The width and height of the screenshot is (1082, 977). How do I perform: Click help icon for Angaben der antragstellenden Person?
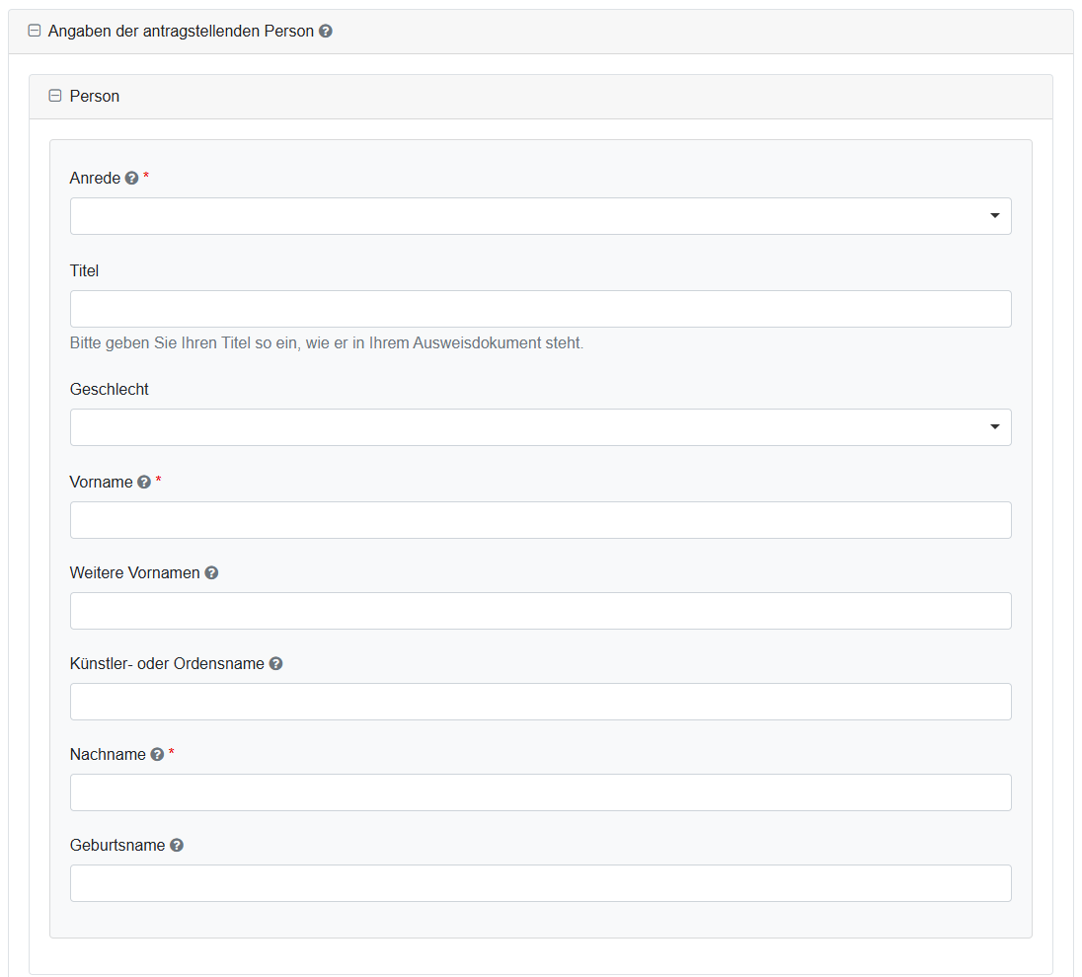[326, 32]
